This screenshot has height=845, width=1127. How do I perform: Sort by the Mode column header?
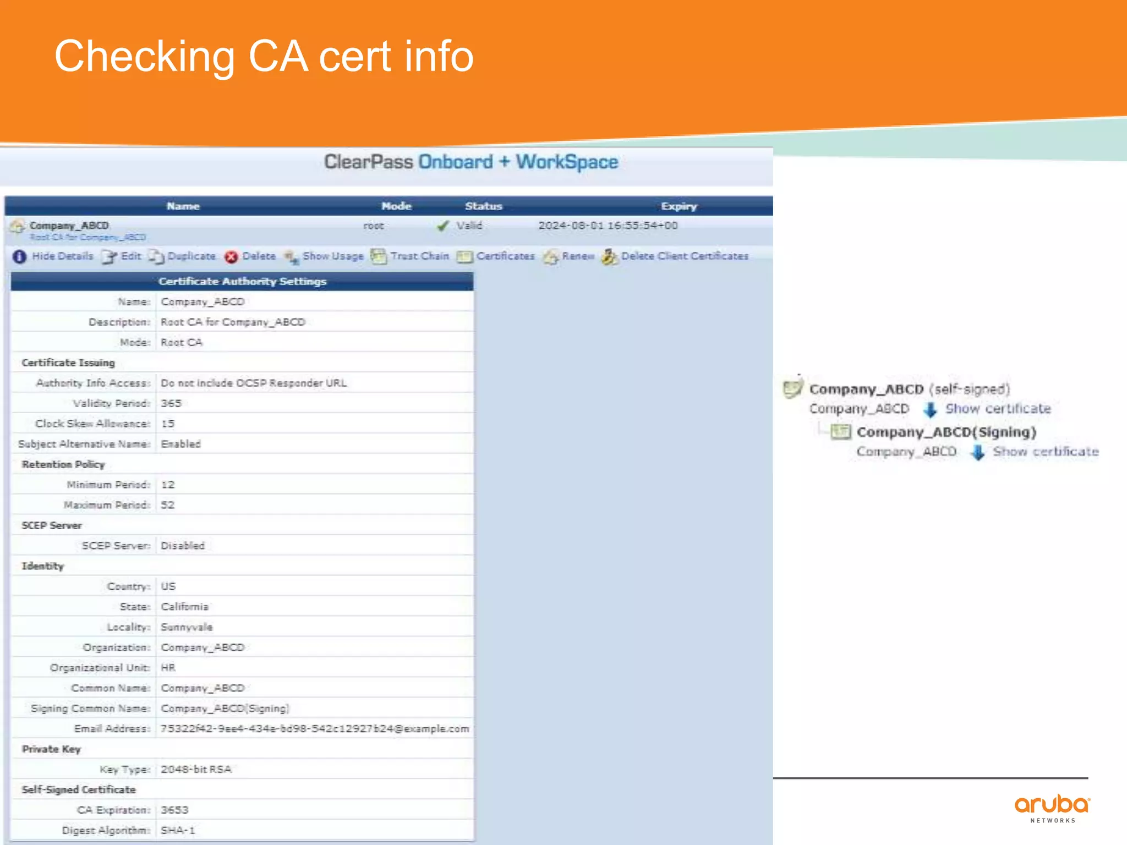tap(397, 206)
